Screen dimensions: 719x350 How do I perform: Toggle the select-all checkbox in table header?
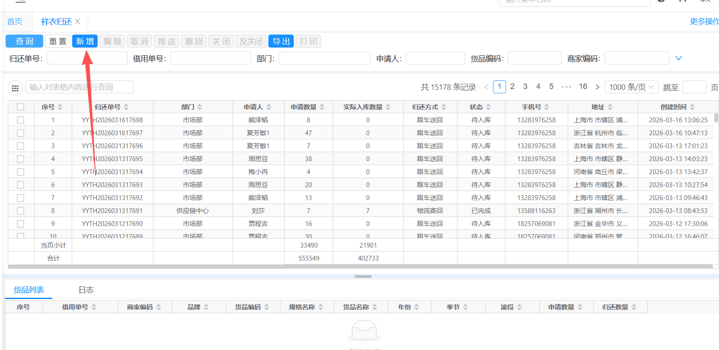(20, 107)
